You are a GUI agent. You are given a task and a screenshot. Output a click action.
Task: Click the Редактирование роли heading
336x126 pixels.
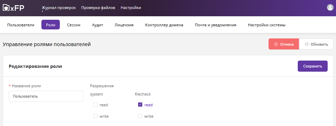point(35,66)
